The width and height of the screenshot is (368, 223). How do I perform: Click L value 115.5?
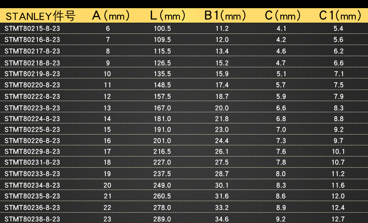[x=162, y=51]
